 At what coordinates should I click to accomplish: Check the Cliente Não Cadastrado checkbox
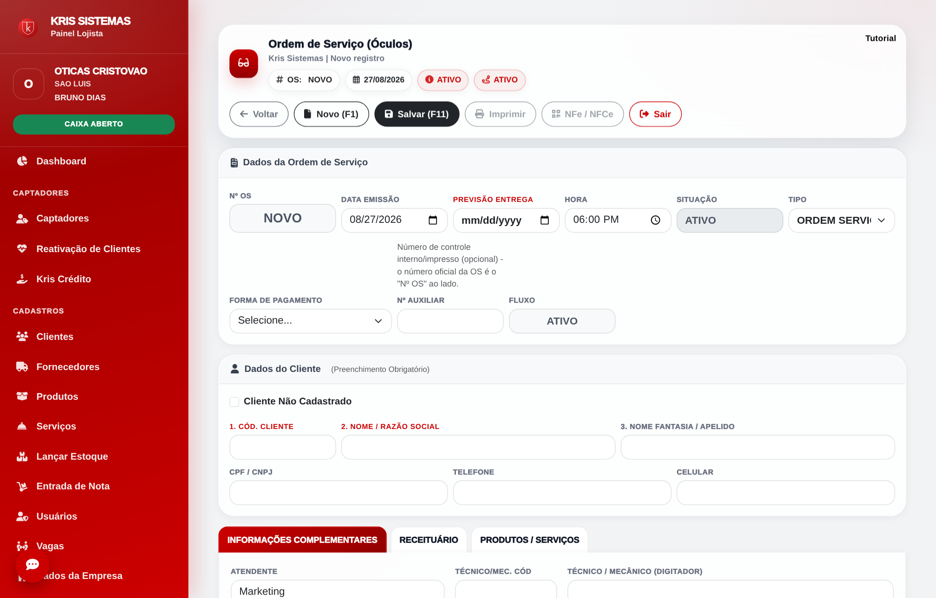[x=234, y=402]
